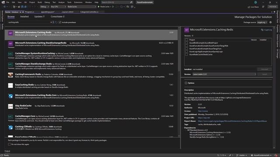Screen dimensions: 280x157
Task: Click the Uninstall button
Action: point(264,69)
